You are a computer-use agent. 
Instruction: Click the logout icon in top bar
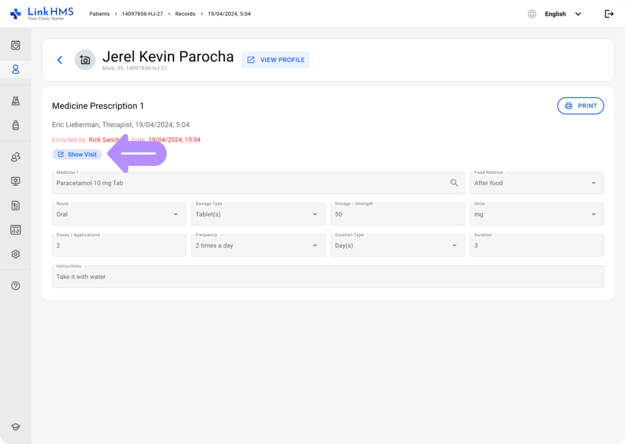coord(609,14)
